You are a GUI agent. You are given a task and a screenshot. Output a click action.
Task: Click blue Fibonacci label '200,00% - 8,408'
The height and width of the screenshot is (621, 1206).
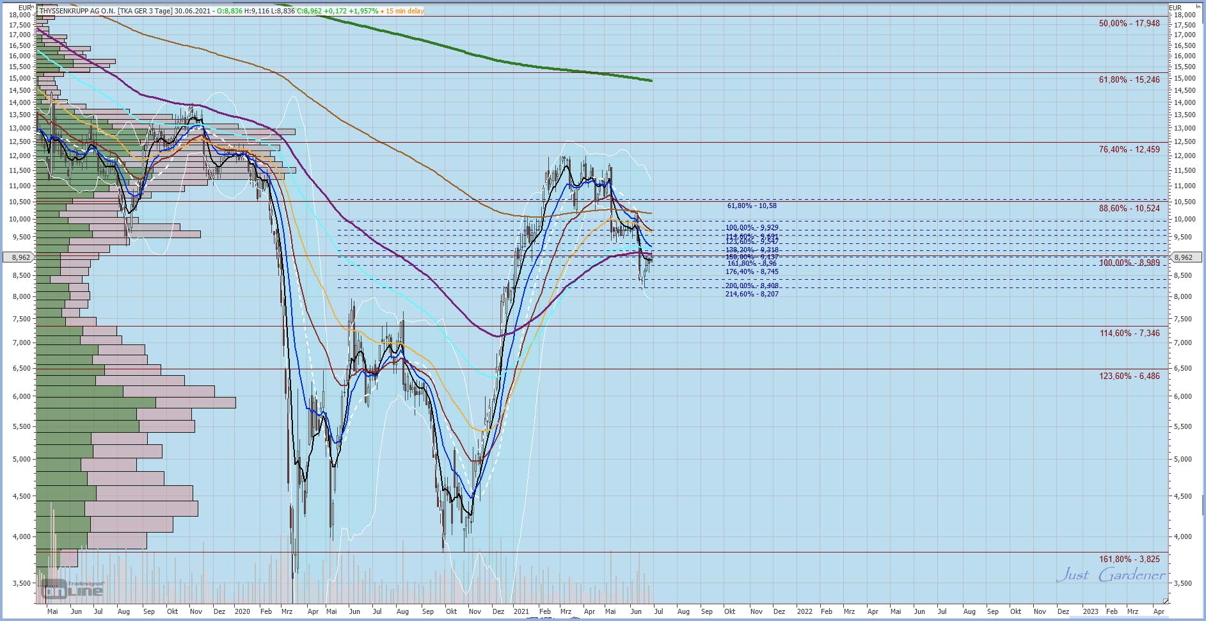coord(752,286)
